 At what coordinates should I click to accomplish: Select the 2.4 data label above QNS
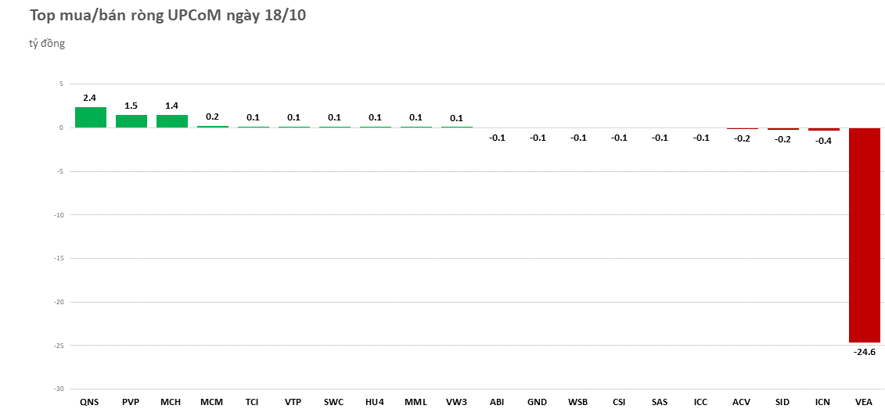pyautogui.click(x=89, y=99)
